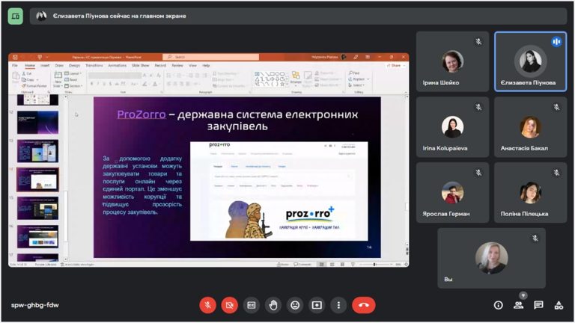Open the Layout dropdown in Slides group
Viewport: 575px width, 323px height.
[73, 73]
